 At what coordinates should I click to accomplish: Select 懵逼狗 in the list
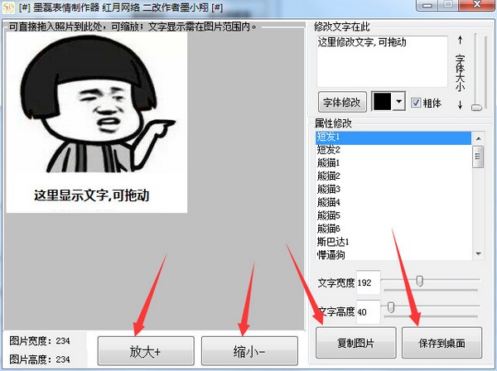(393, 255)
